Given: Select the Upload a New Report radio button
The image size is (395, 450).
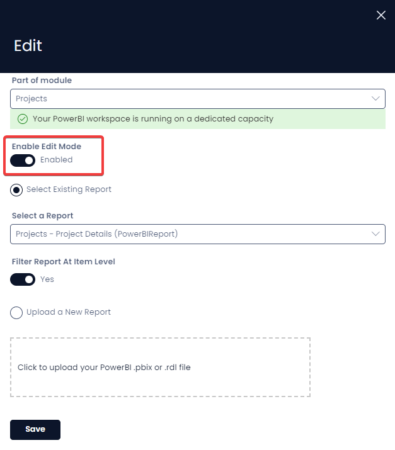Looking at the screenshot, I should pos(16,313).
